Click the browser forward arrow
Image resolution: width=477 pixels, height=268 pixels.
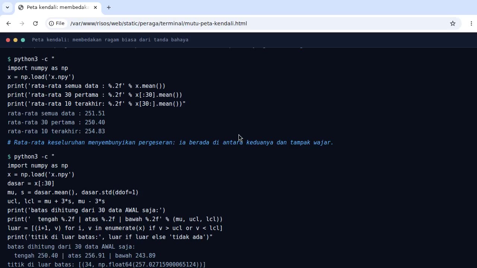[x=22, y=23]
